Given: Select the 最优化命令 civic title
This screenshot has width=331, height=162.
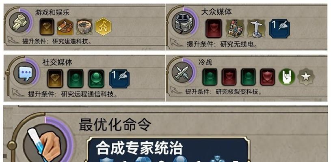Looking at the screenshot, I should click(x=115, y=125).
